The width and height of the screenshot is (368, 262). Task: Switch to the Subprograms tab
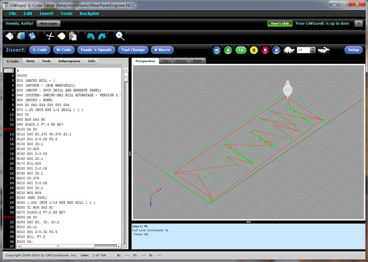pos(69,61)
